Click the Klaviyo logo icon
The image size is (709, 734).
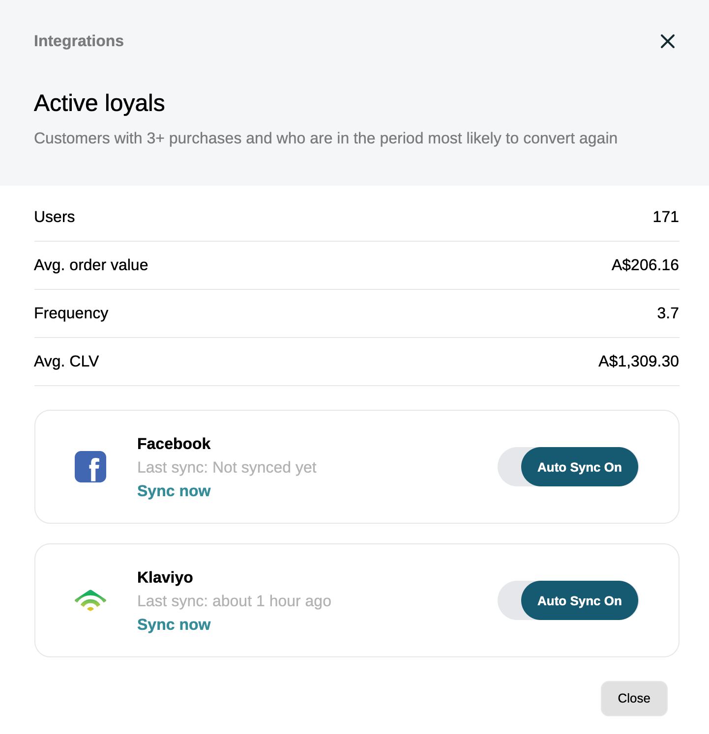pos(90,600)
